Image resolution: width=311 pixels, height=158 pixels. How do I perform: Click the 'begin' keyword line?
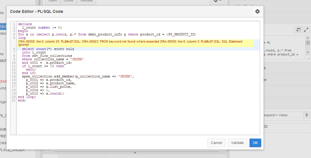point(23,31)
